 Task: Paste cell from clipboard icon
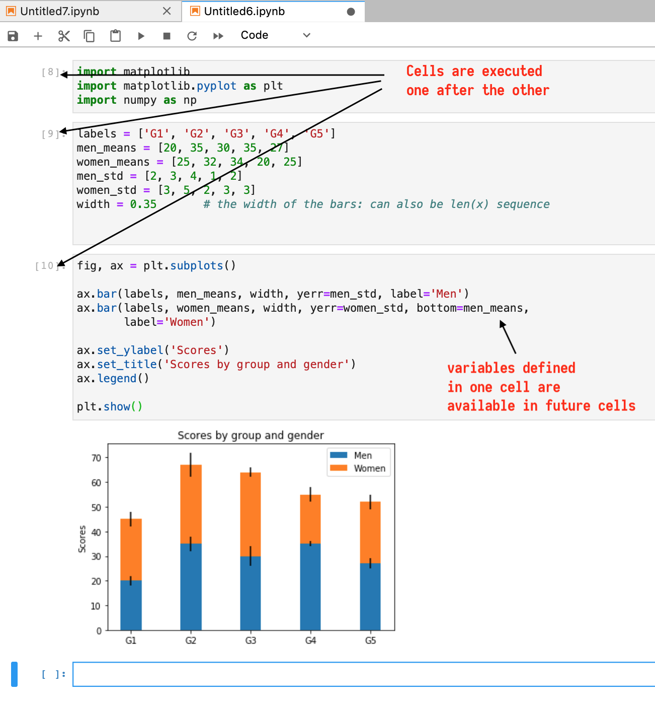coord(115,36)
